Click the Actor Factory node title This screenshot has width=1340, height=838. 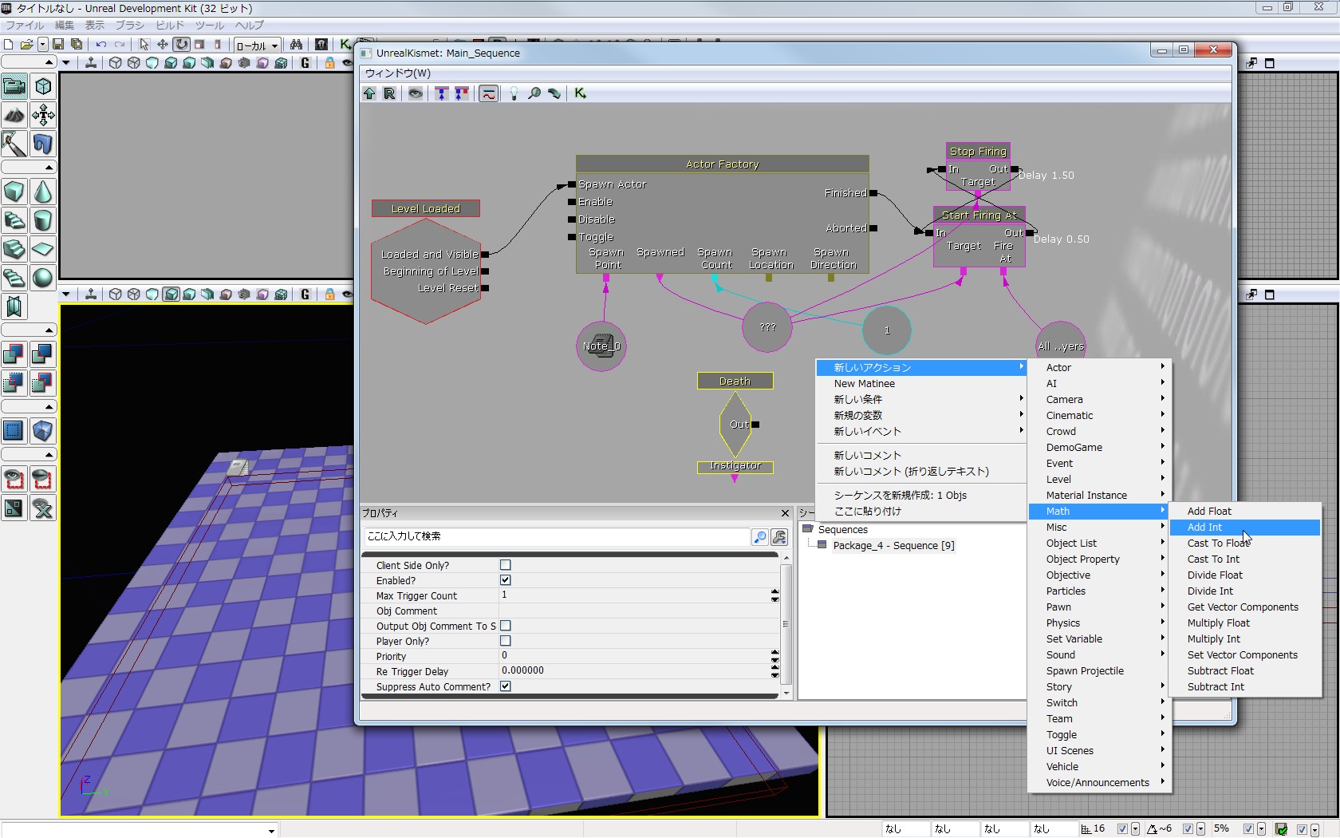pyautogui.click(x=722, y=164)
